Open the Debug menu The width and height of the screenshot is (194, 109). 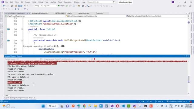tap(41, 2)
